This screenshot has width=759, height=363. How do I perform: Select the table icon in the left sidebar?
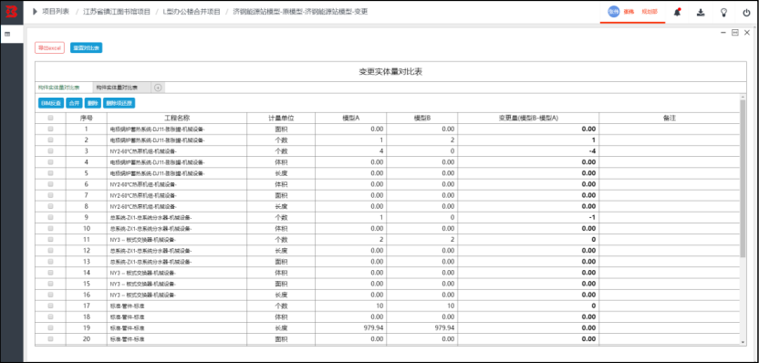click(7, 35)
